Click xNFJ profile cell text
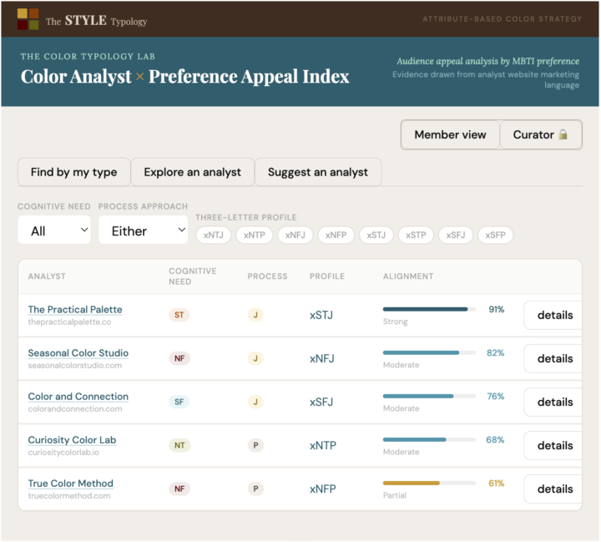The image size is (601, 542). coord(322,358)
